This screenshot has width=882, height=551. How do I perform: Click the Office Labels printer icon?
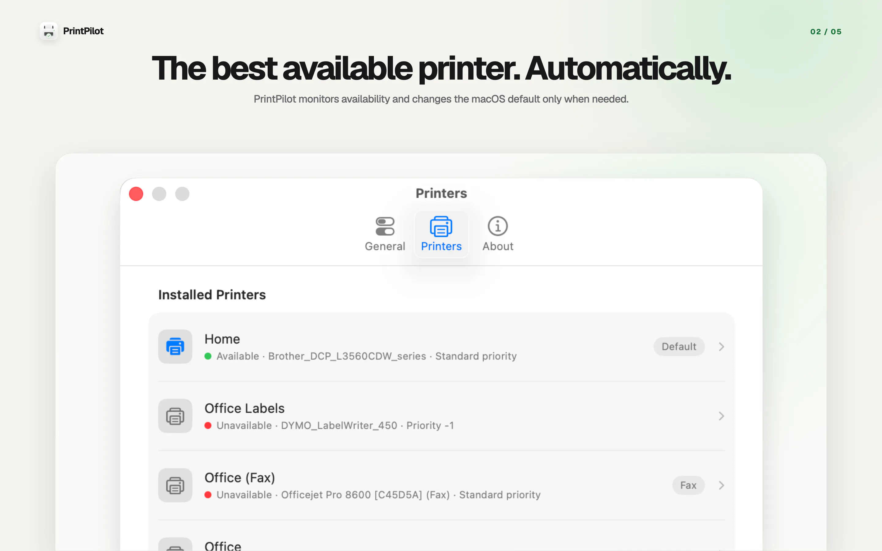click(x=175, y=416)
